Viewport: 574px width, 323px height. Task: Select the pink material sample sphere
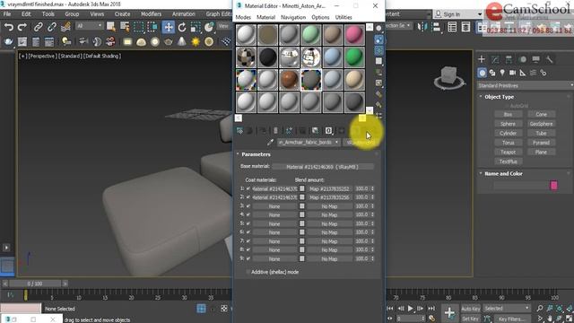coord(354,34)
